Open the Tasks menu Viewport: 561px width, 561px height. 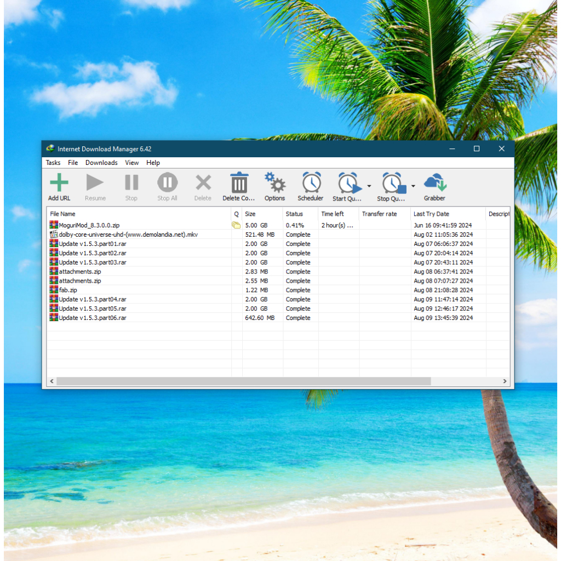(x=53, y=163)
